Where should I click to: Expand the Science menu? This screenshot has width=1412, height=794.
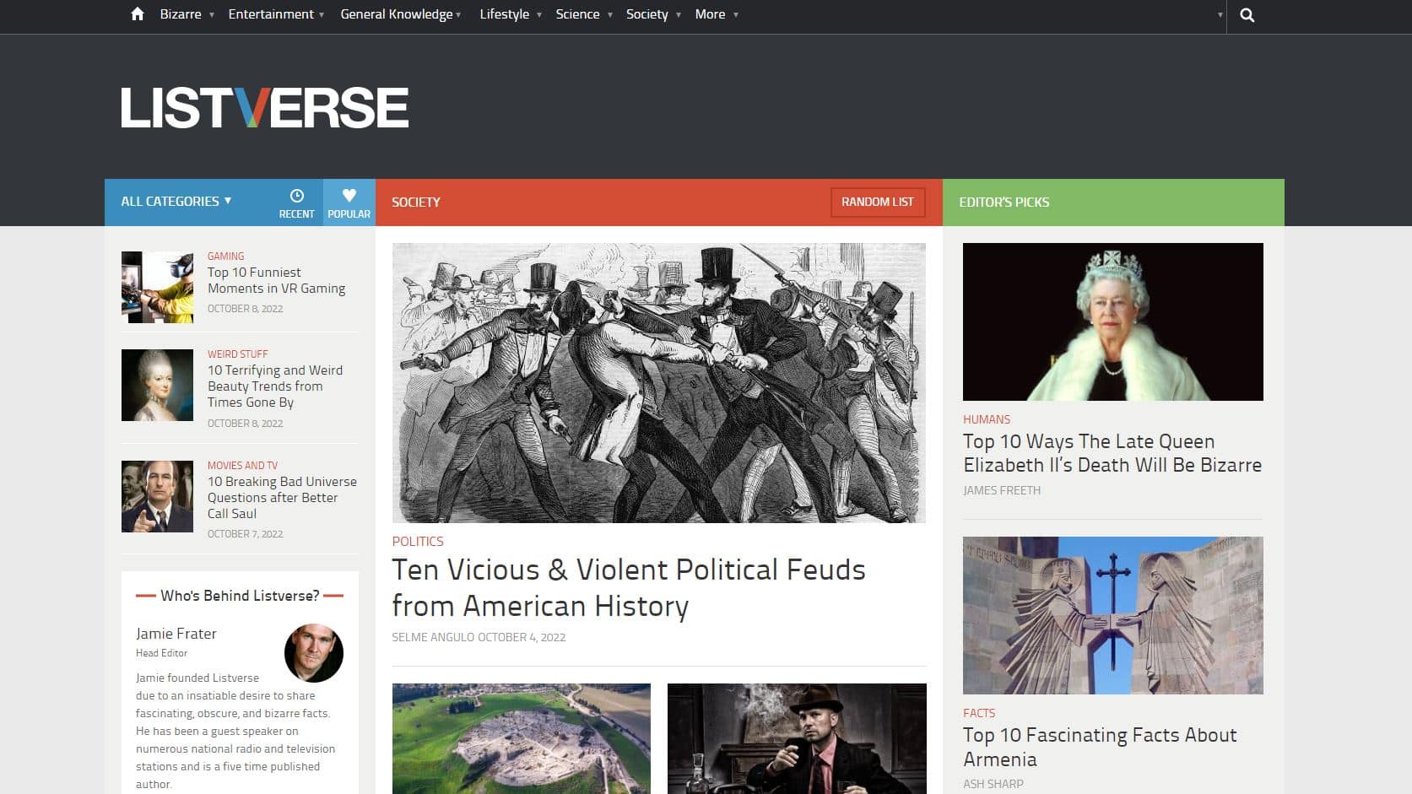pyautogui.click(x=583, y=14)
